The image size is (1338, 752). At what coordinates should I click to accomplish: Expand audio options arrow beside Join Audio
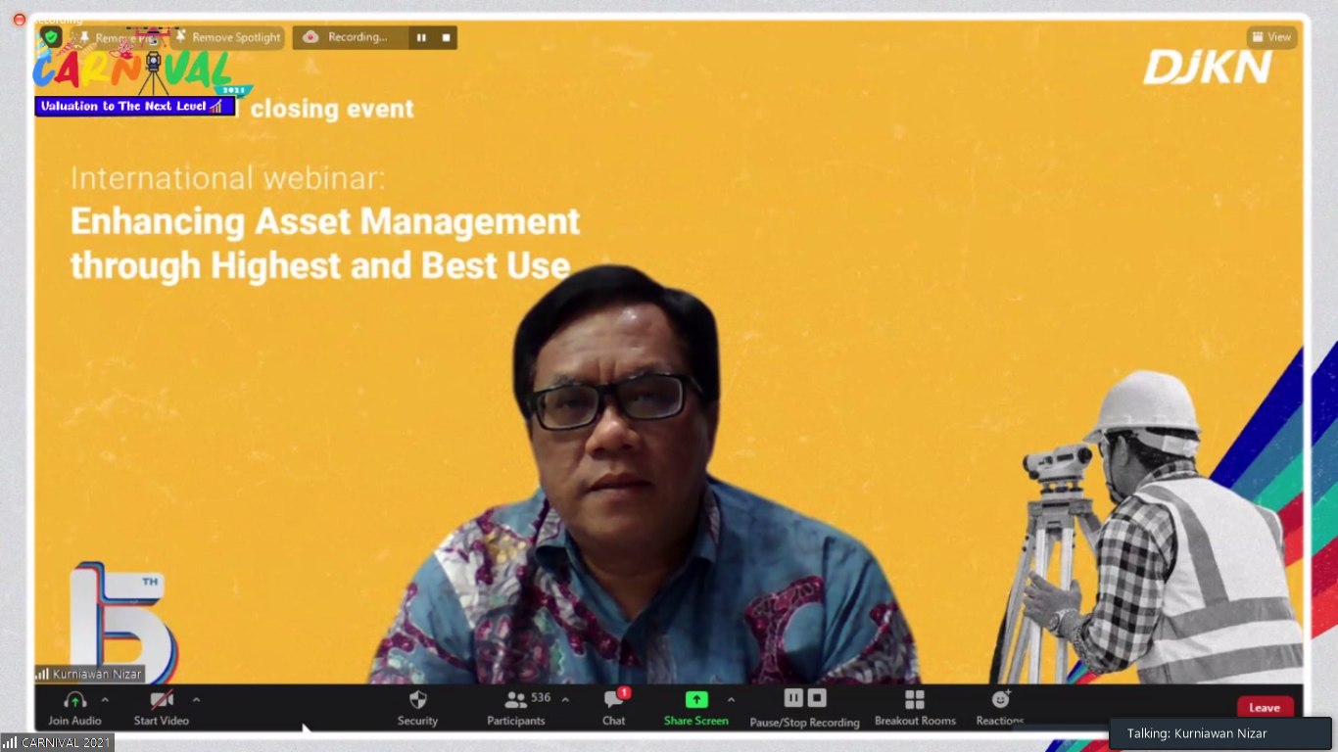click(105, 700)
